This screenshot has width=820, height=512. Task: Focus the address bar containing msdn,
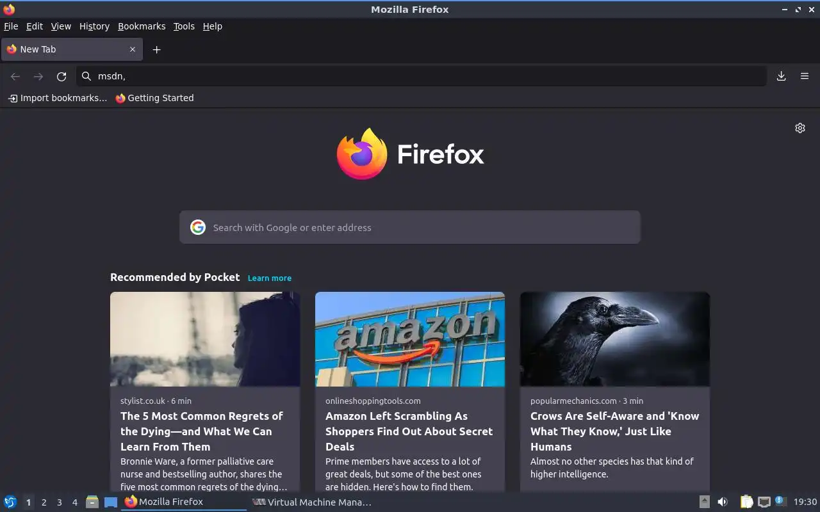point(422,76)
